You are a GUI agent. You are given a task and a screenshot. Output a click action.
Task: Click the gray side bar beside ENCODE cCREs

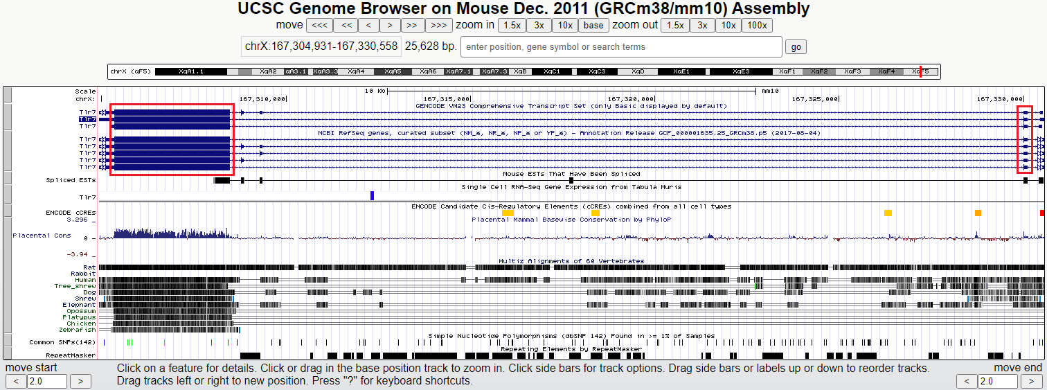click(8, 209)
